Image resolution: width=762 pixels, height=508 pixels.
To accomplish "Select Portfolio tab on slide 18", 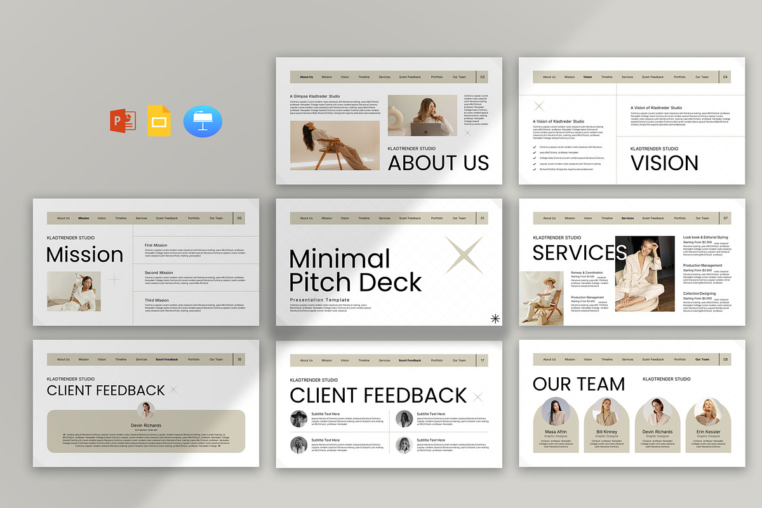I will [x=194, y=359].
